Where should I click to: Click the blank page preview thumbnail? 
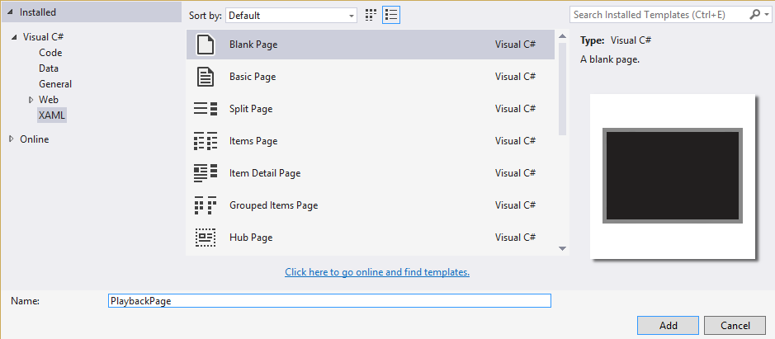tap(672, 176)
